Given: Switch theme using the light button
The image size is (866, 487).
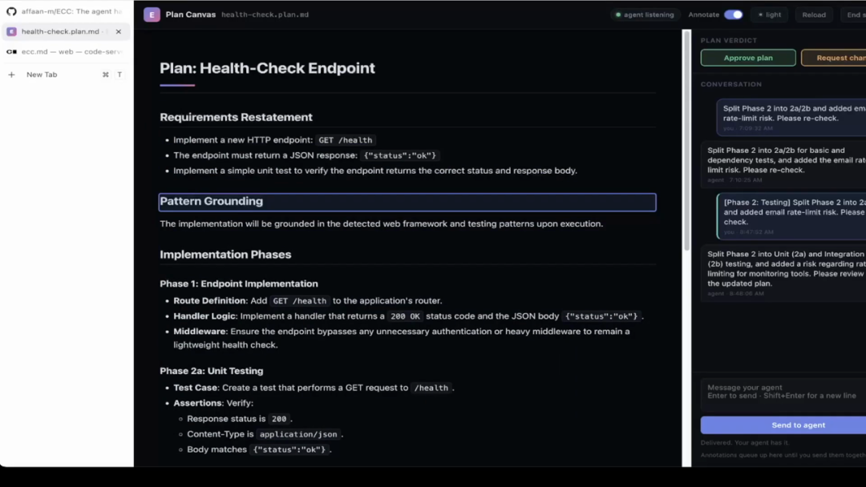Looking at the screenshot, I should click(770, 15).
